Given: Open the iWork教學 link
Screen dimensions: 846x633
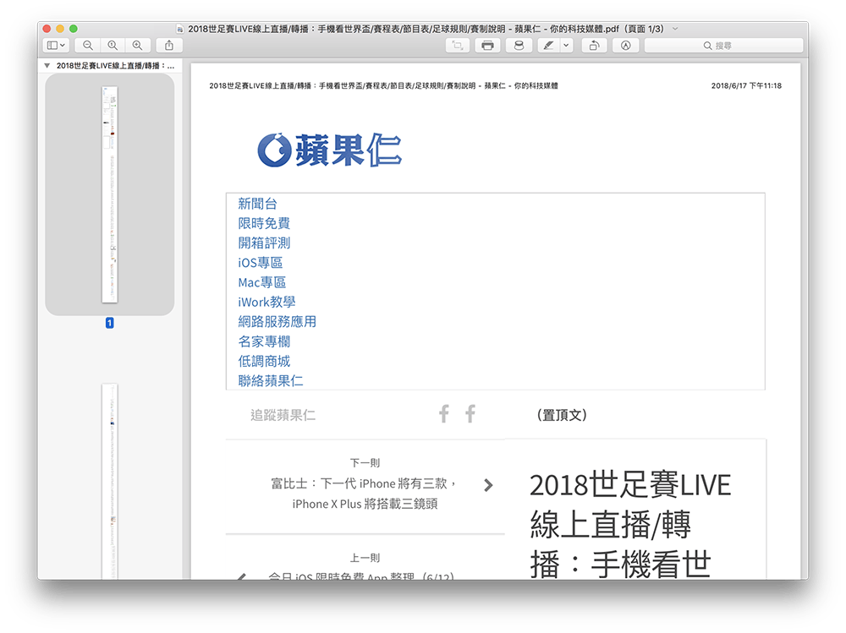Looking at the screenshot, I should pyautogui.click(x=266, y=302).
